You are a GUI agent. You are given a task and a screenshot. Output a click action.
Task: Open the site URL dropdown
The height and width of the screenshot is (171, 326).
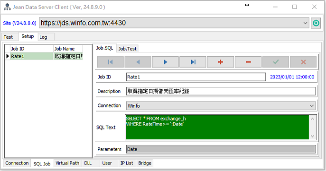(x=305, y=23)
